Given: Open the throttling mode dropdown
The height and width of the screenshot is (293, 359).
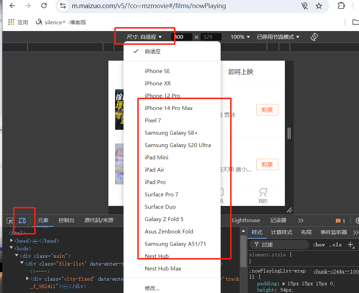Looking at the screenshot, I should point(278,37).
